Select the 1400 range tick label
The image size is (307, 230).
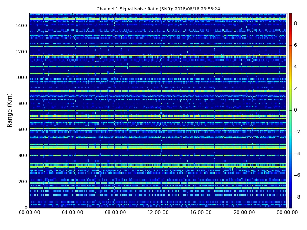click(x=21, y=26)
